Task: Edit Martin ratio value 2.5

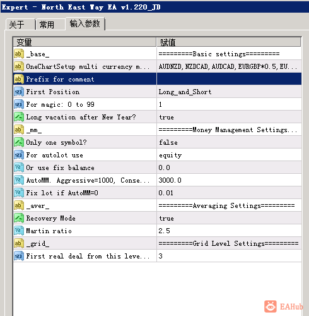Action: (x=229, y=231)
